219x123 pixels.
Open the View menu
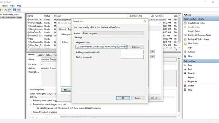[12, 6]
